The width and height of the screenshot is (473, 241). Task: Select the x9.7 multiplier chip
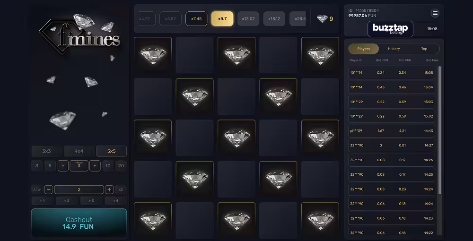pos(222,19)
